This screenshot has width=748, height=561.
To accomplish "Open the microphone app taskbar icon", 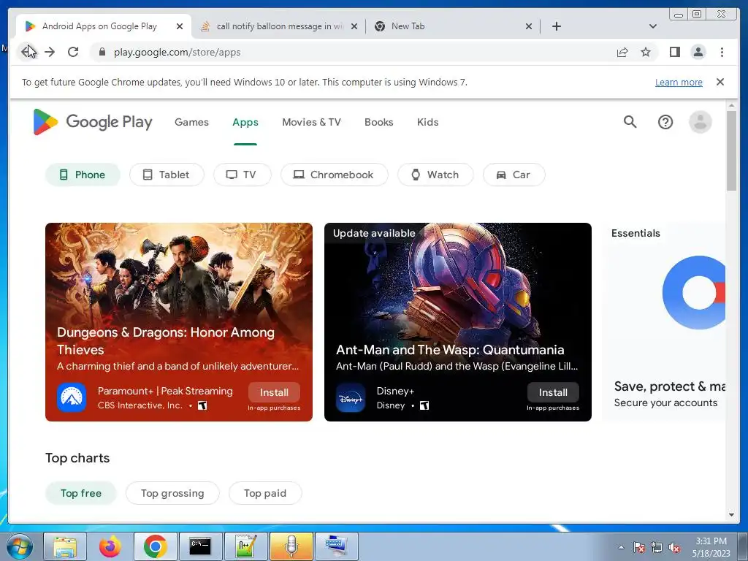I will coord(291,546).
